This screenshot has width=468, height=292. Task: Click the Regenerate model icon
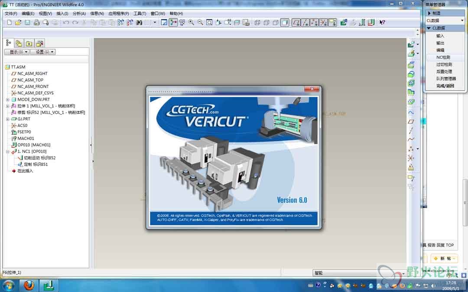[x=120, y=22]
